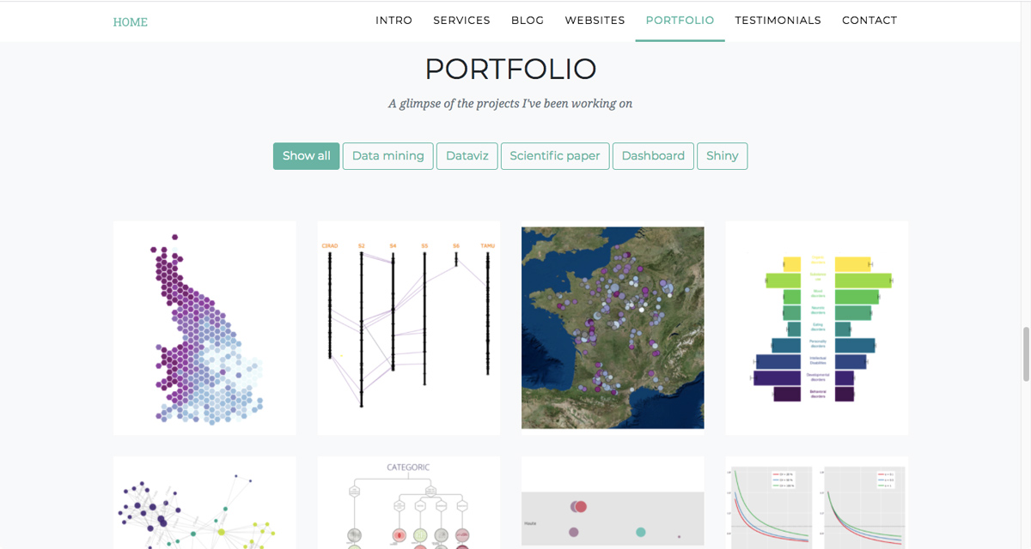Click the colorful diverging bar chart thumbnail
Image resolution: width=1031 pixels, height=549 pixels.
click(x=816, y=327)
